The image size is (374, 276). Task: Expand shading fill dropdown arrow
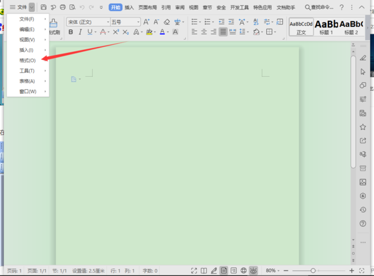pyautogui.click(x=262, y=32)
